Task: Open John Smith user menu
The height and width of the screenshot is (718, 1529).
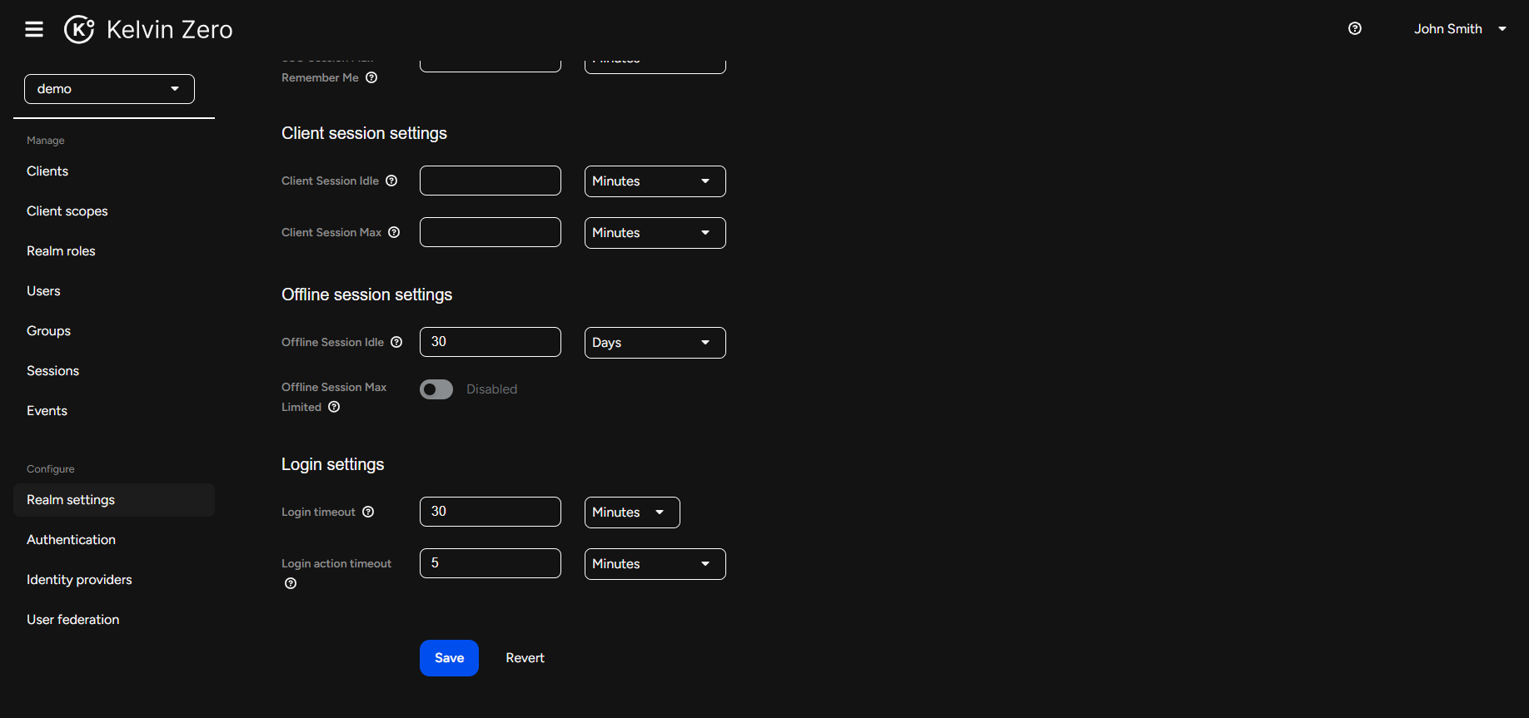Action: (1459, 29)
